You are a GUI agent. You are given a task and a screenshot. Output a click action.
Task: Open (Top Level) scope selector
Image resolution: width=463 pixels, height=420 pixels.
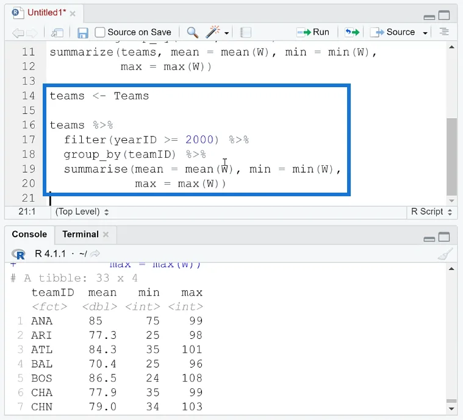(82, 212)
